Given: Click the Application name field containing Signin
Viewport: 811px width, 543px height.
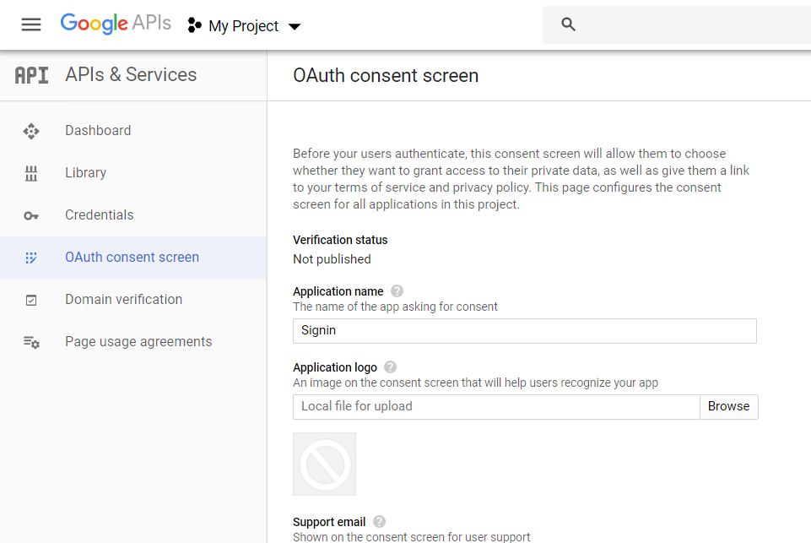Looking at the screenshot, I should pyautogui.click(x=524, y=331).
